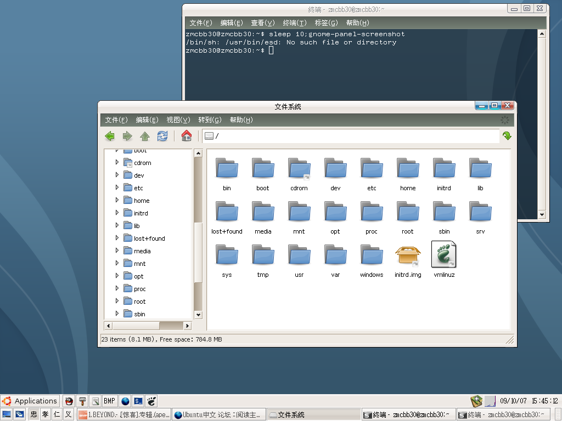Expand the home tree node
This screenshot has height=421, width=562.
click(x=117, y=200)
